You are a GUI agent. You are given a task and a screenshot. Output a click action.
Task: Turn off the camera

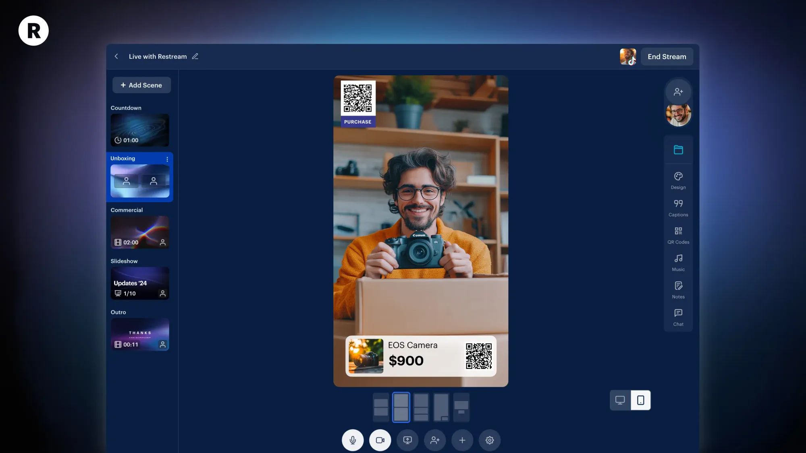[x=380, y=440]
